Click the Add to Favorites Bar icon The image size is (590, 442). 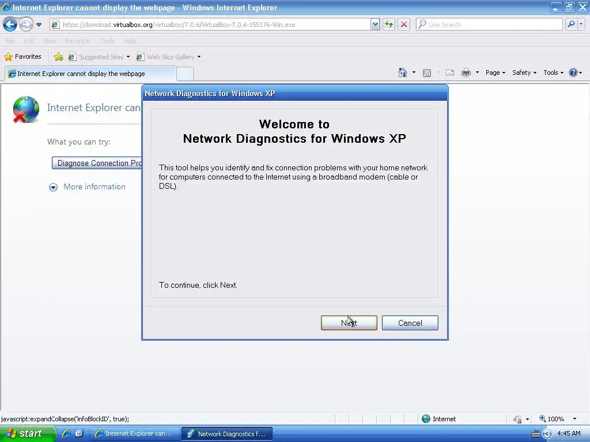click(x=58, y=57)
